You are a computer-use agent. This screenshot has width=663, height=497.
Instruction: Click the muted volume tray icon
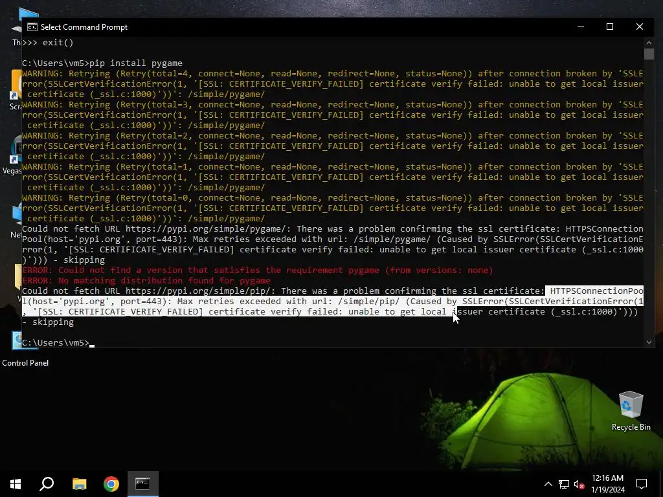579,484
